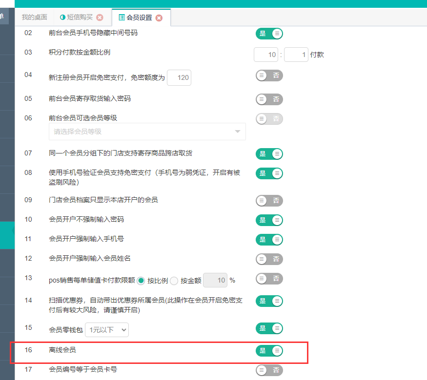Image resolution: width=427 pixels, height=380 pixels.
Task: Close the 短信购买 tab
Action: click(100, 18)
